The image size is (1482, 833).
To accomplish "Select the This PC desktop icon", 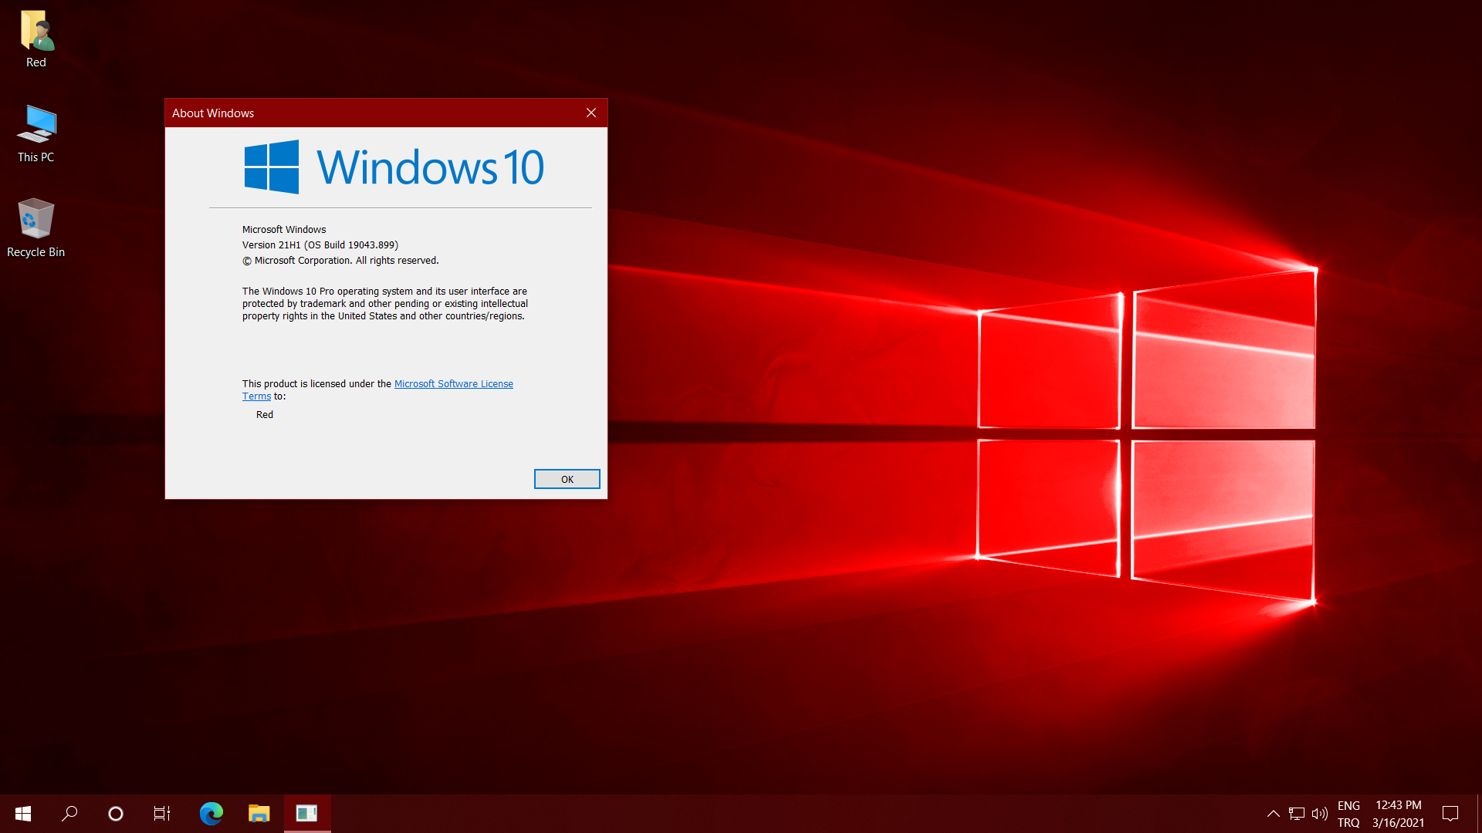I will (x=36, y=133).
